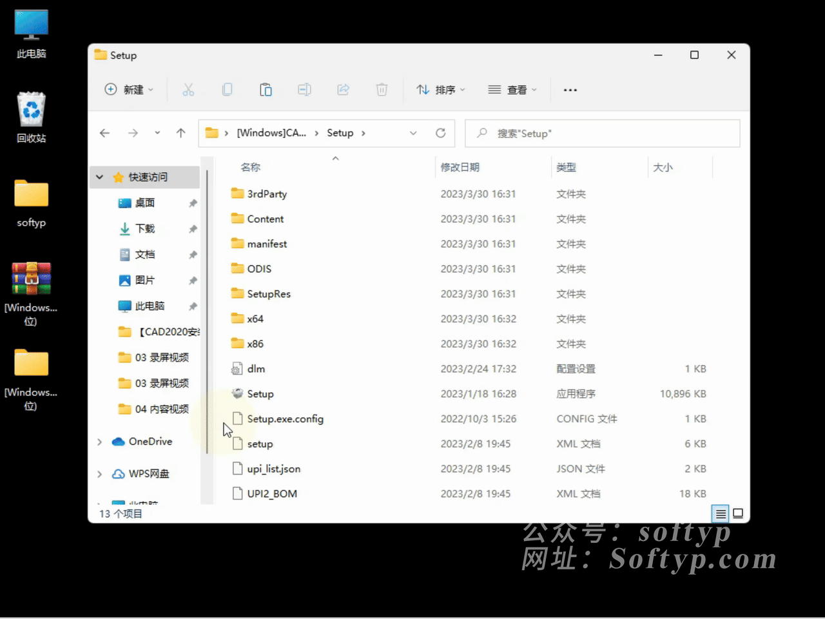Viewport: 825px width, 619px height.
Task: Go back using the navigation arrow
Action: 104,133
